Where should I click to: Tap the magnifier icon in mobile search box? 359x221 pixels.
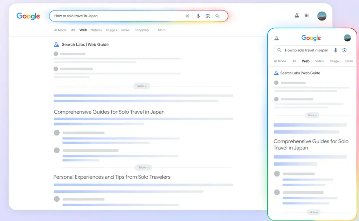(x=279, y=50)
